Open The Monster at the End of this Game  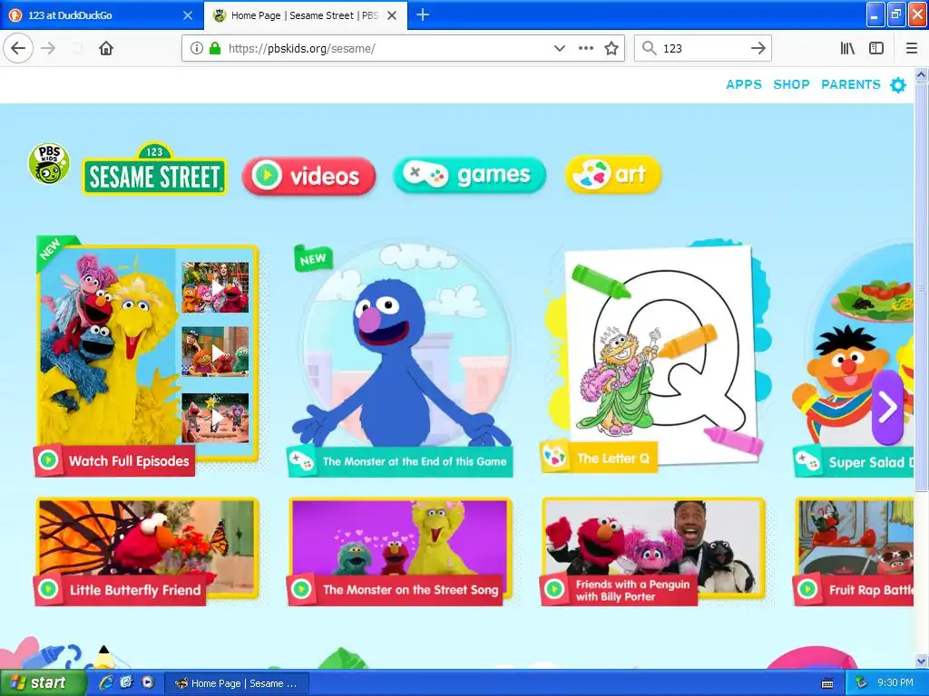point(400,358)
